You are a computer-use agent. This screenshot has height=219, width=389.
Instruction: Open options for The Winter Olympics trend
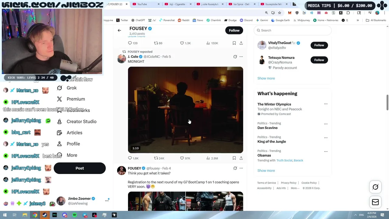click(x=326, y=104)
